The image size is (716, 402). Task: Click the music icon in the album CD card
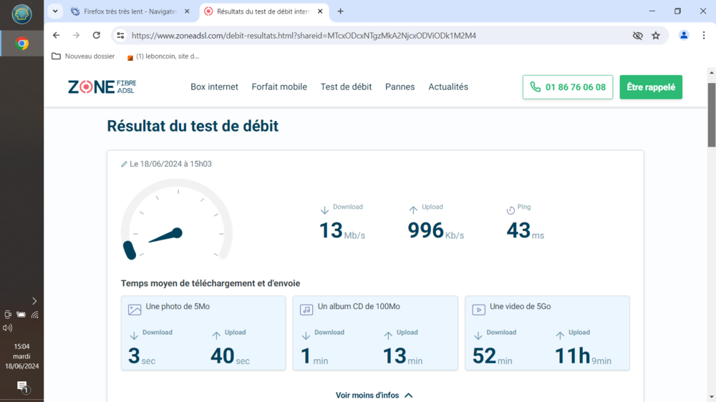tap(306, 310)
